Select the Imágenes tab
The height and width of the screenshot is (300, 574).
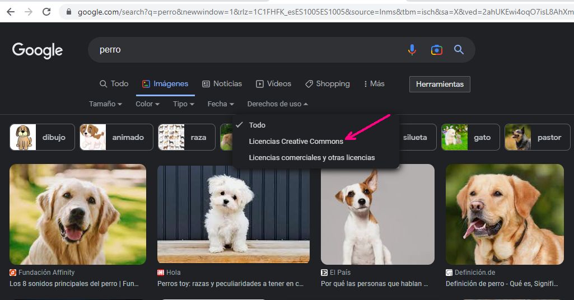[165, 84]
